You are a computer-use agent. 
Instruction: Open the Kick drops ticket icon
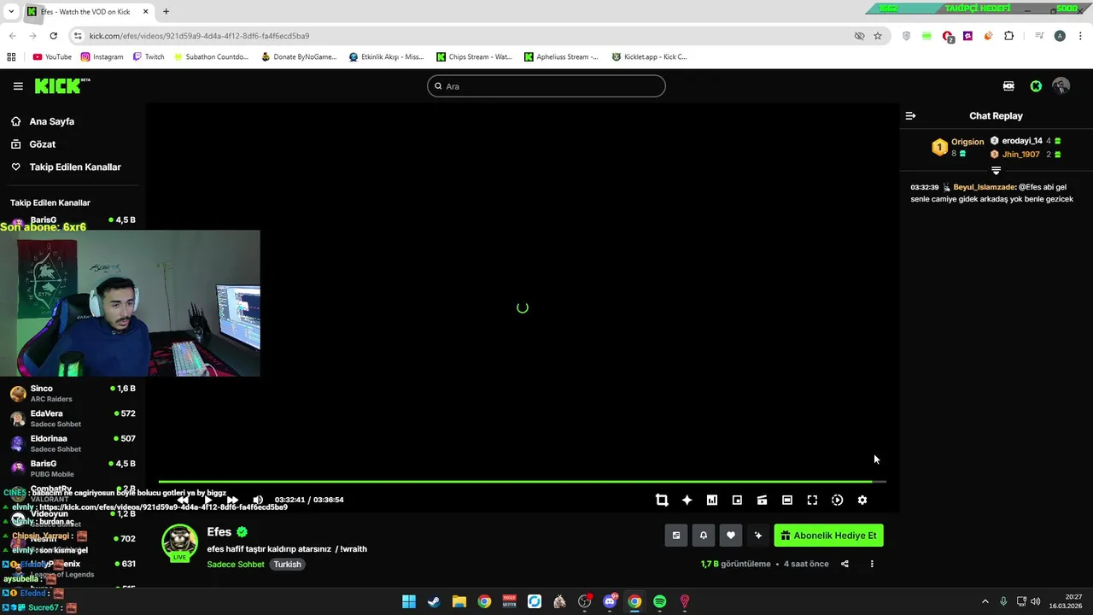(1008, 86)
